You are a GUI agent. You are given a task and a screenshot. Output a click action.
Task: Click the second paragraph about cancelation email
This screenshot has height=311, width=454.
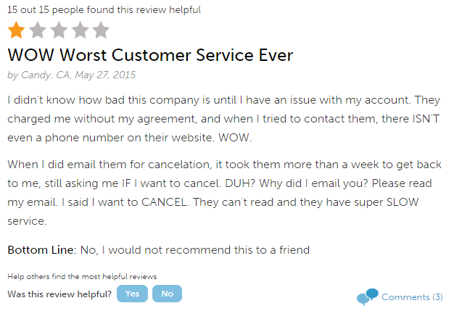click(x=224, y=193)
